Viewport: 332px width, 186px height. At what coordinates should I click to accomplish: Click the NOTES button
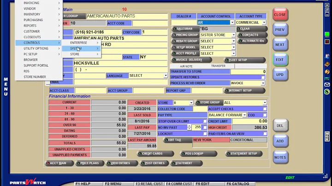coord(280,157)
